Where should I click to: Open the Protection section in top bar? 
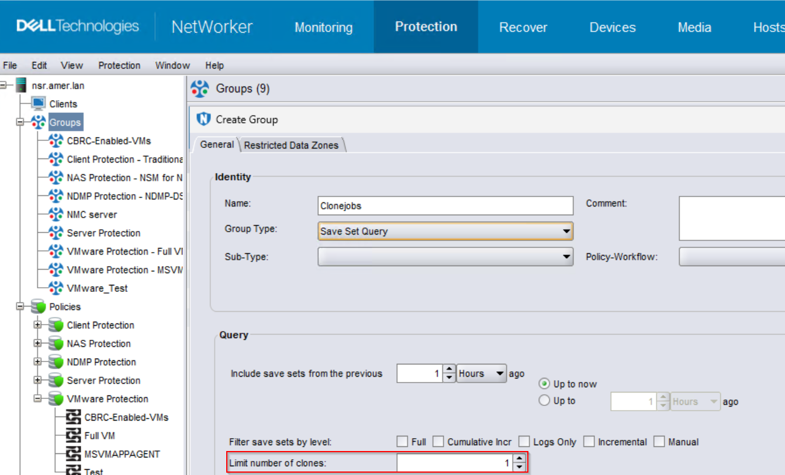[x=426, y=27]
